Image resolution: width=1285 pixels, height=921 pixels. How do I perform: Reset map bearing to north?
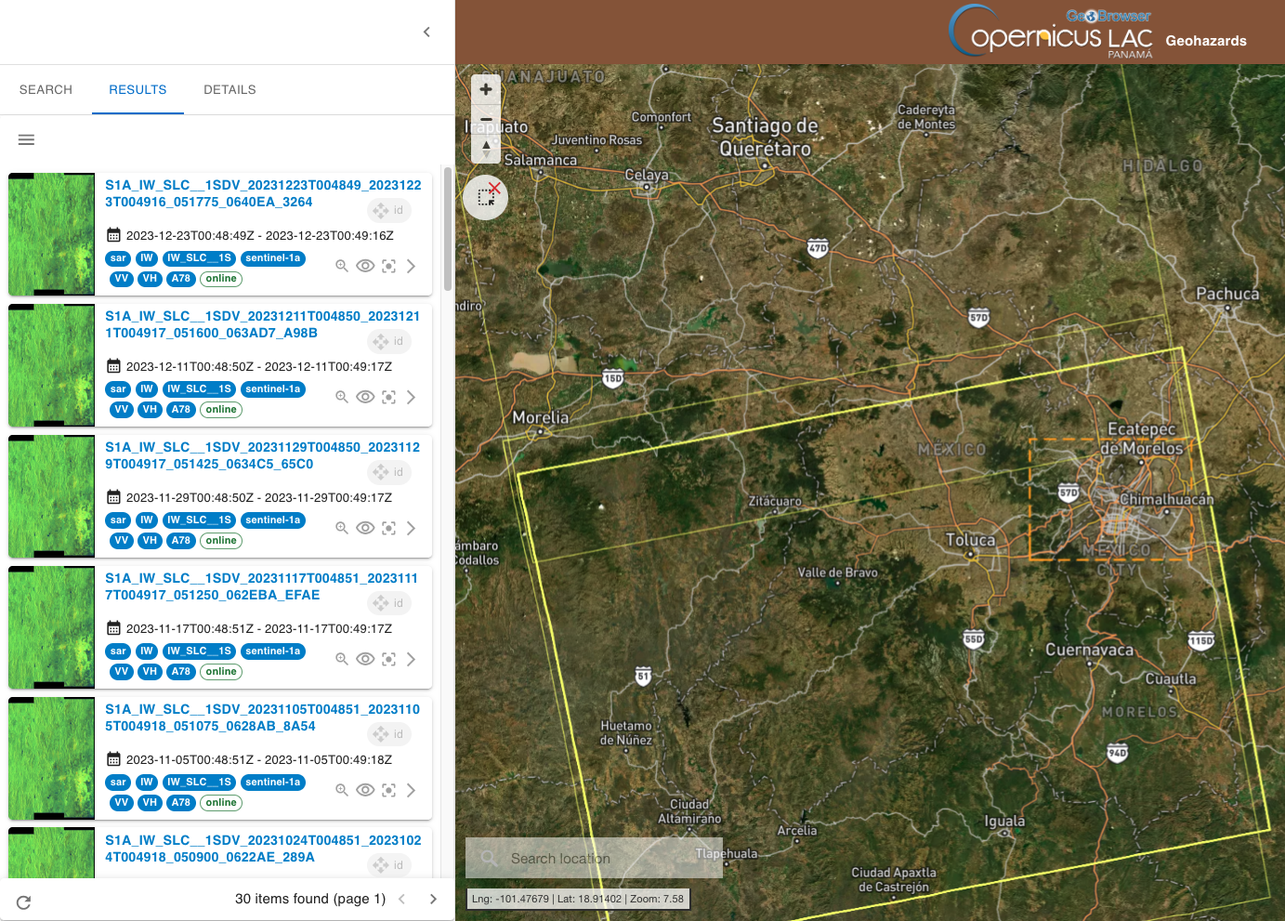(486, 148)
